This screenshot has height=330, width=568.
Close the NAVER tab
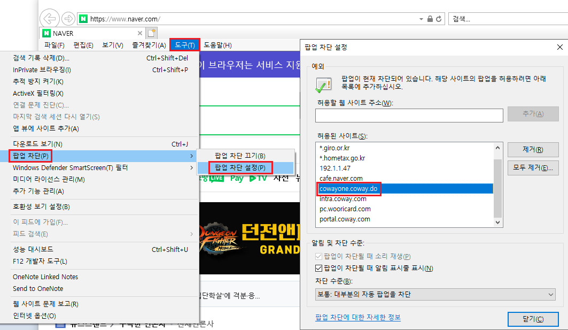[140, 33]
